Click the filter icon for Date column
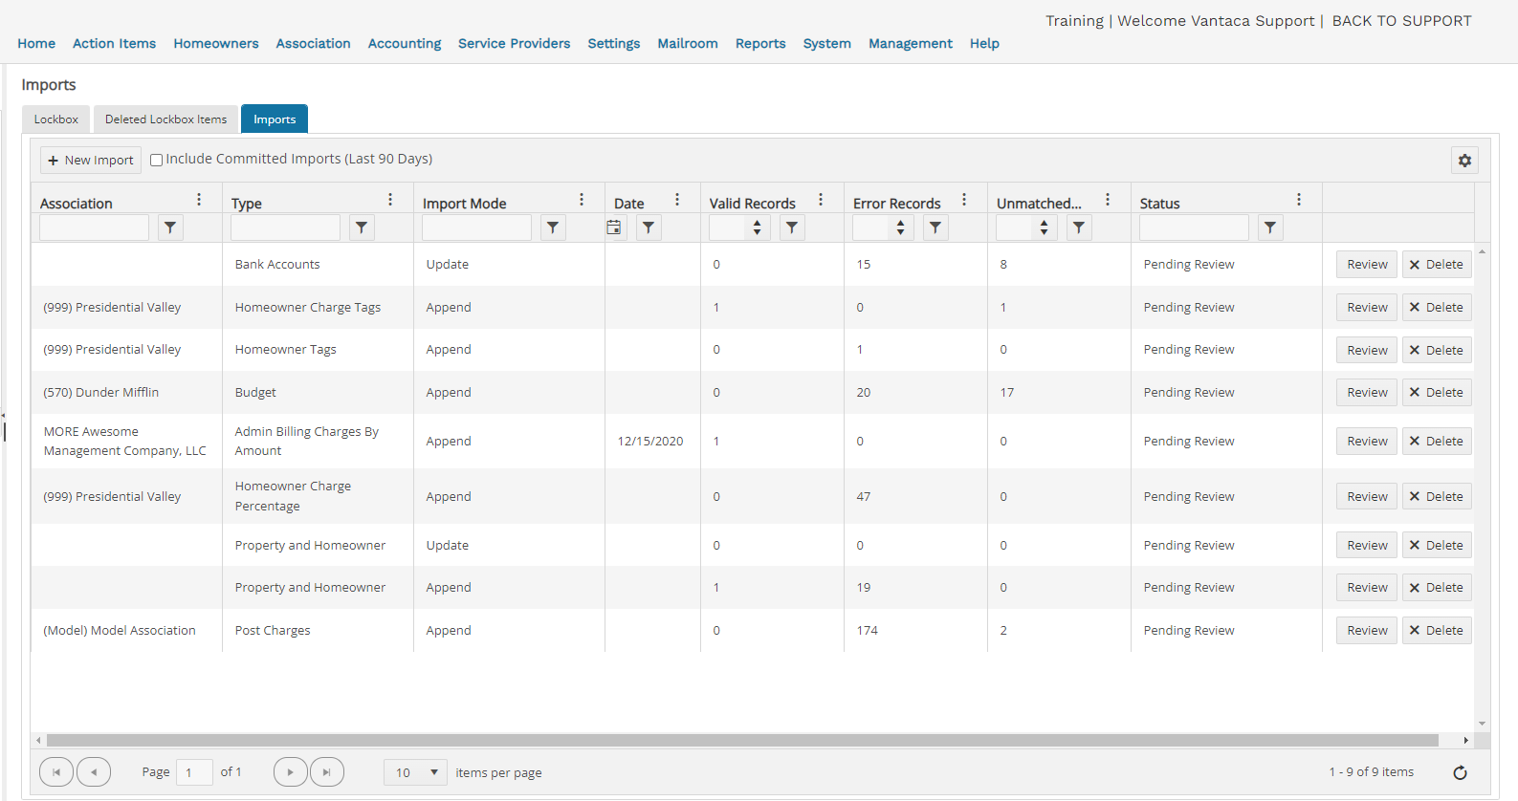The image size is (1518, 801). (x=649, y=227)
